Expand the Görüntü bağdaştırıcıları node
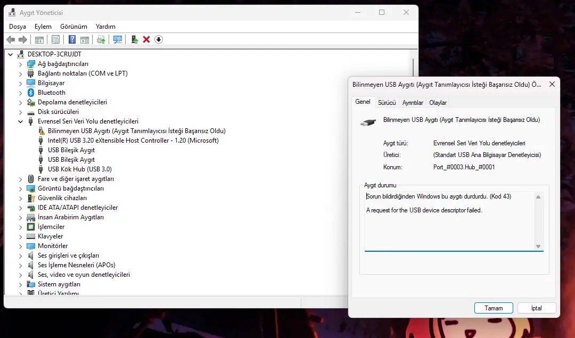The height and width of the screenshot is (338, 575). [x=21, y=188]
